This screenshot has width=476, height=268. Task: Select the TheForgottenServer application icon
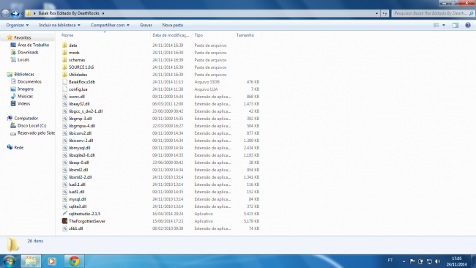pos(64,221)
